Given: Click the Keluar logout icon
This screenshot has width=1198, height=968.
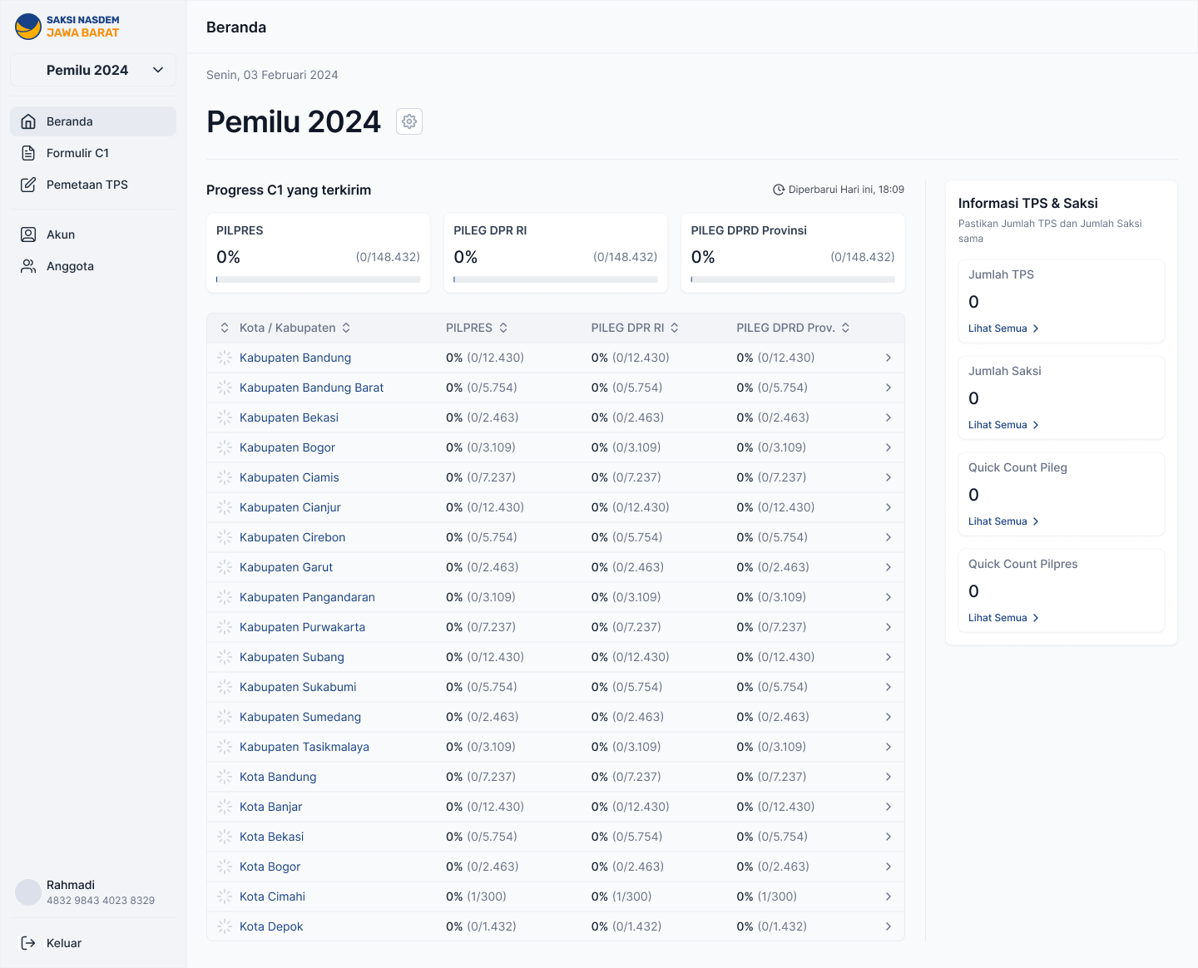Looking at the screenshot, I should [28, 943].
